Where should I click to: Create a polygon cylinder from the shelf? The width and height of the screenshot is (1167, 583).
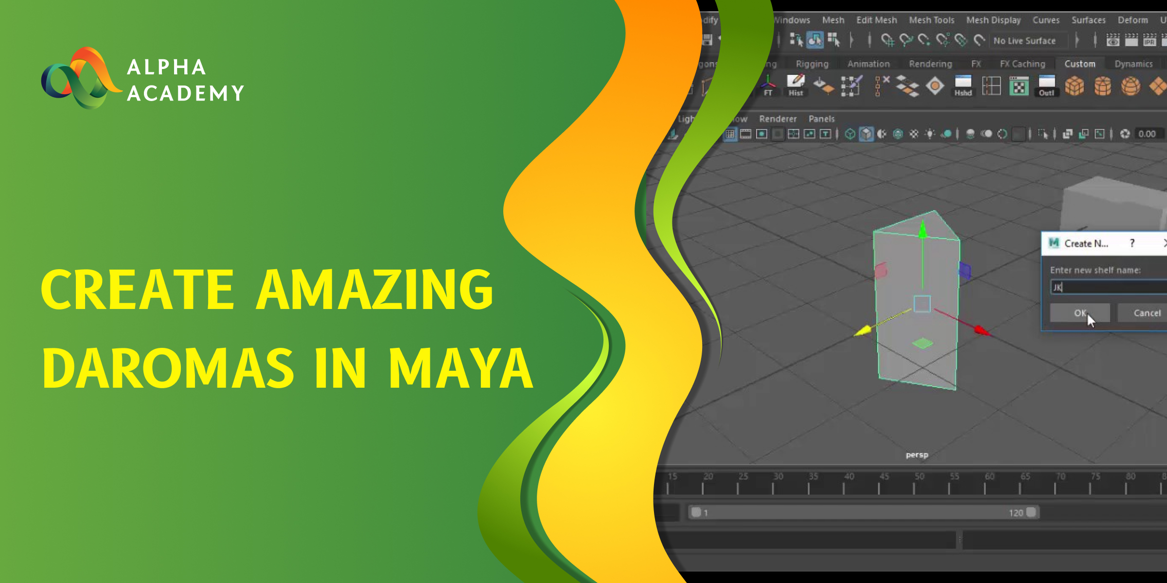(x=1103, y=86)
